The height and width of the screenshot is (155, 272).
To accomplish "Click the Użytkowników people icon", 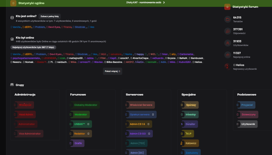I will [228, 43].
